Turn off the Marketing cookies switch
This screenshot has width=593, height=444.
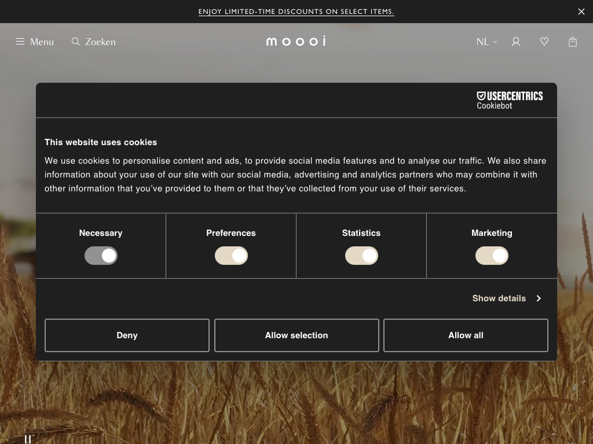(492, 256)
